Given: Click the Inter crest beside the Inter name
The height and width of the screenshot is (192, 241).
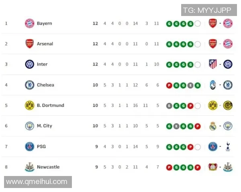Looking at the screenshot, I should click(x=30, y=64).
